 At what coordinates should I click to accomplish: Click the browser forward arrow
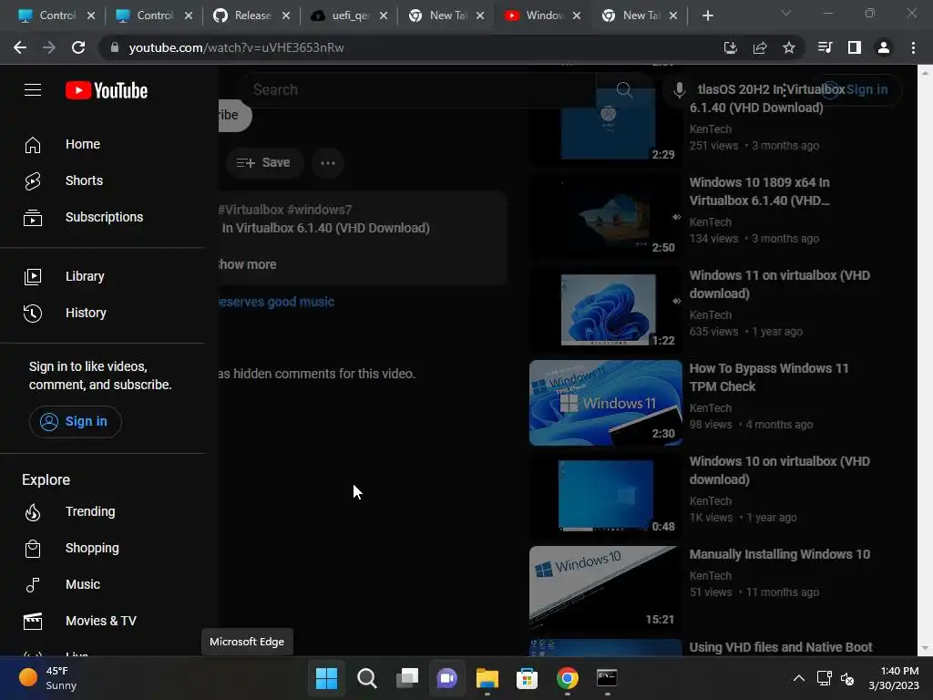[49, 47]
